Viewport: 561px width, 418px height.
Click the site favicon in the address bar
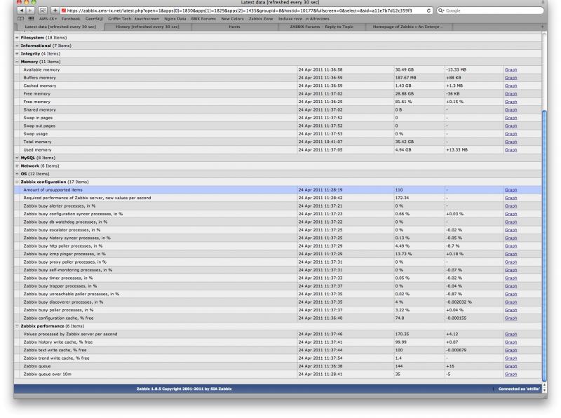63,11
